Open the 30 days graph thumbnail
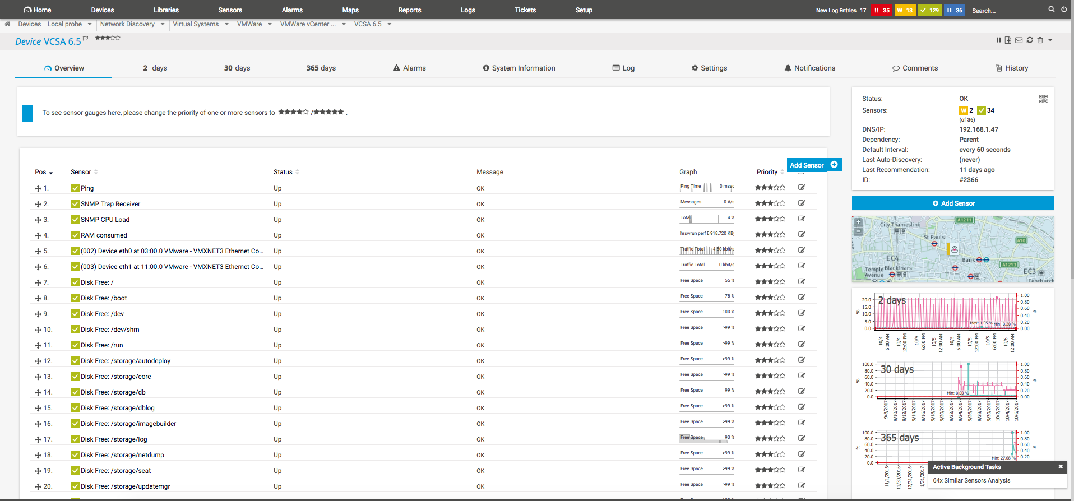 pyautogui.click(x=947, y=391)
